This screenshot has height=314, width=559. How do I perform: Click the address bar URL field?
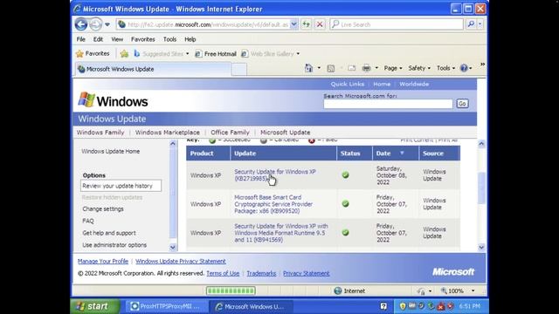click(204, 24)
